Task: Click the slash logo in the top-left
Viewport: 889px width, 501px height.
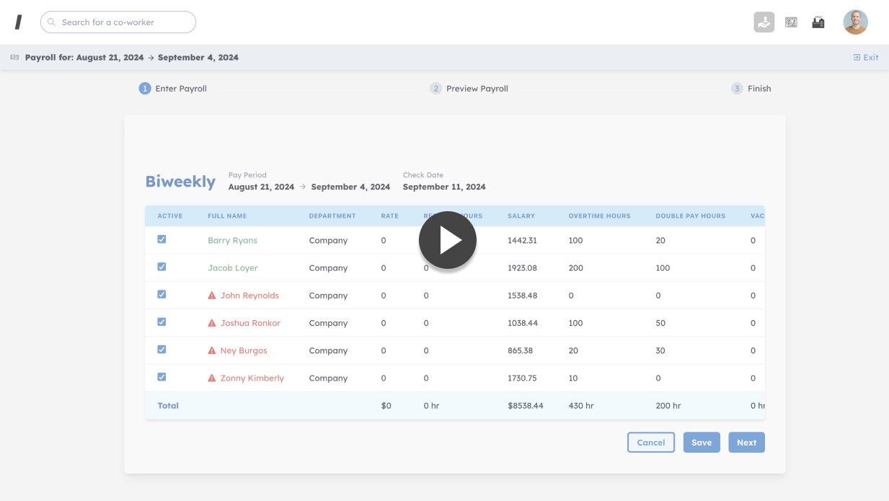Action: (x=18, y=22)
